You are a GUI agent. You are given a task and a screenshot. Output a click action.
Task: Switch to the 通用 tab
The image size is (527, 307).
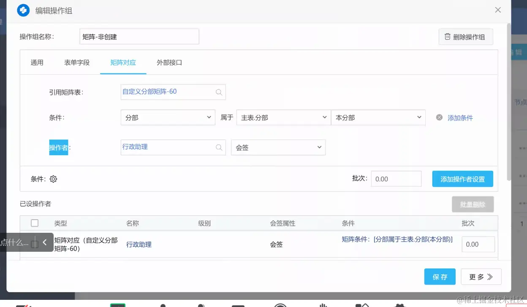pyautogui.click(x=37, y=62)
